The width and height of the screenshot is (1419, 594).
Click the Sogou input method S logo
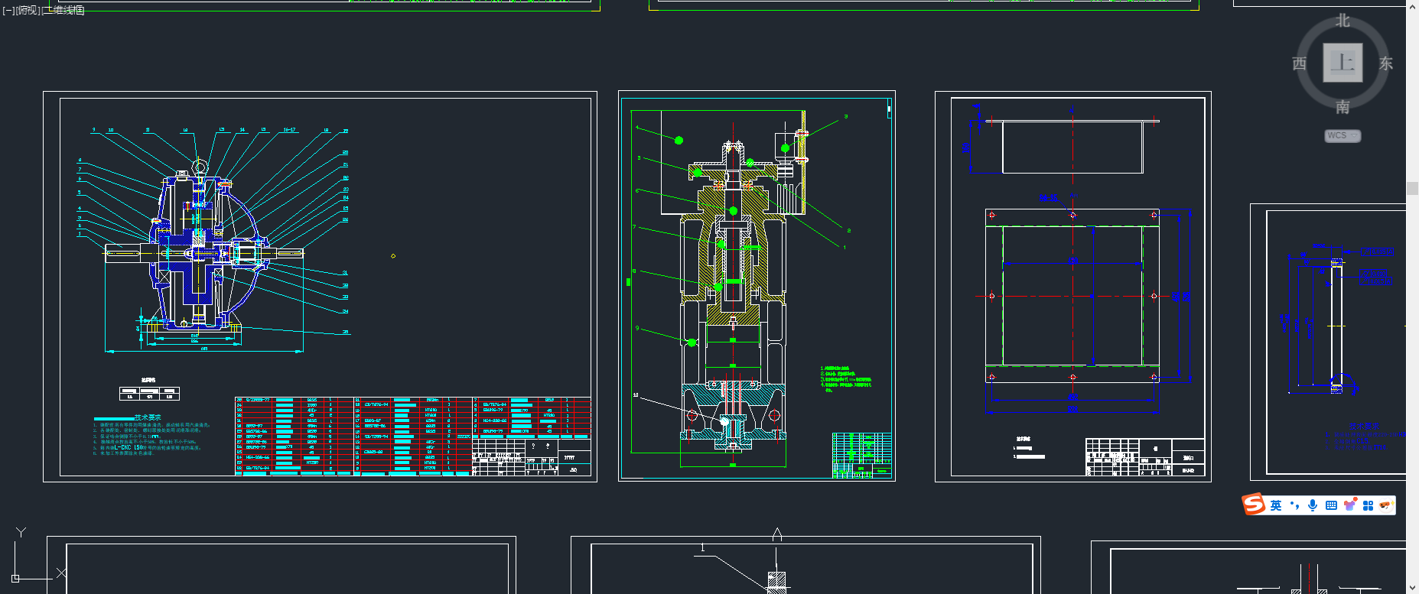tap(1253, 505)
